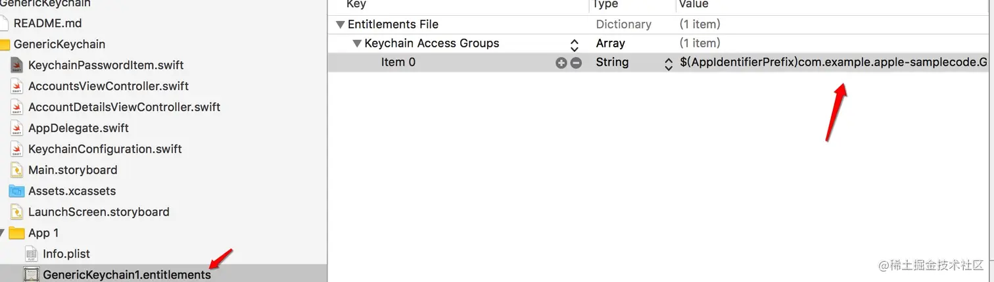Select KeychainConfiguration.swift in the navigator
The image size is (994, 282).
point(105,149)
